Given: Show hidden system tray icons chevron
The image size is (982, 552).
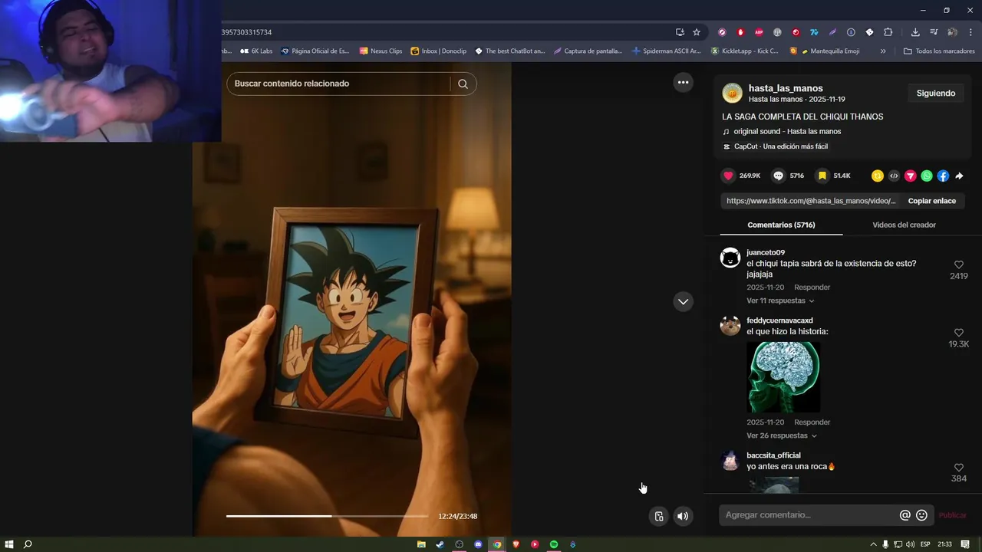Looking at the screenshot, I should point(873,544).
